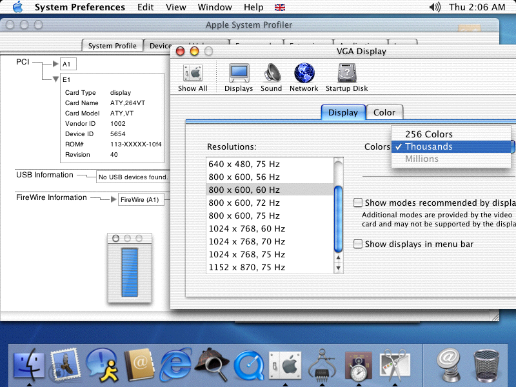Open the View menu
Image resolution: width=516 pixels, height=387 pixels.
click(x=176, y=7)
